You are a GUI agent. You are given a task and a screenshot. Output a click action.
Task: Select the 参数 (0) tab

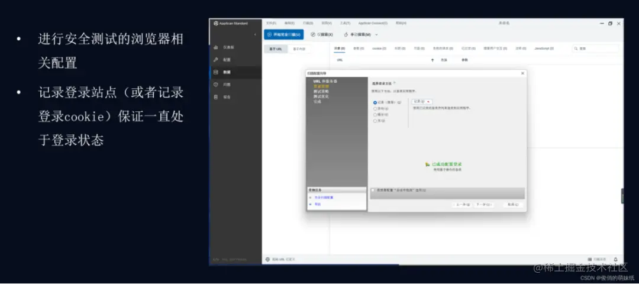[358, 48]
